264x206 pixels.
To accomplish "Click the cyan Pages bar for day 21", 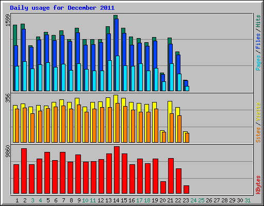I will click(x=172, y=77).
